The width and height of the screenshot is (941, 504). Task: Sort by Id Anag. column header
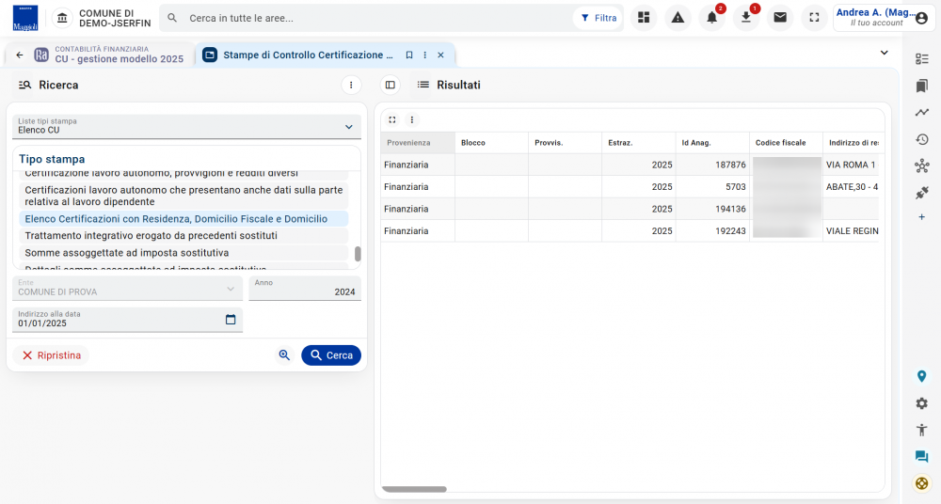click(712, 143)
